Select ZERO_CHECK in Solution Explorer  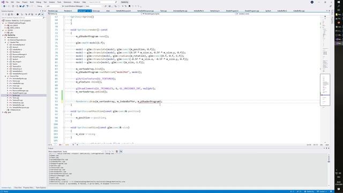pos(14,28)
